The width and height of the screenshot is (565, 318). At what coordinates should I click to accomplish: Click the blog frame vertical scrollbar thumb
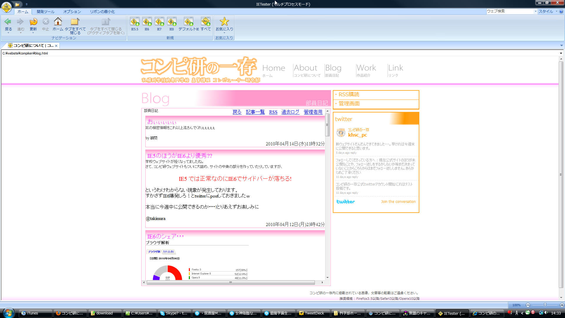[x=327, y=125]
